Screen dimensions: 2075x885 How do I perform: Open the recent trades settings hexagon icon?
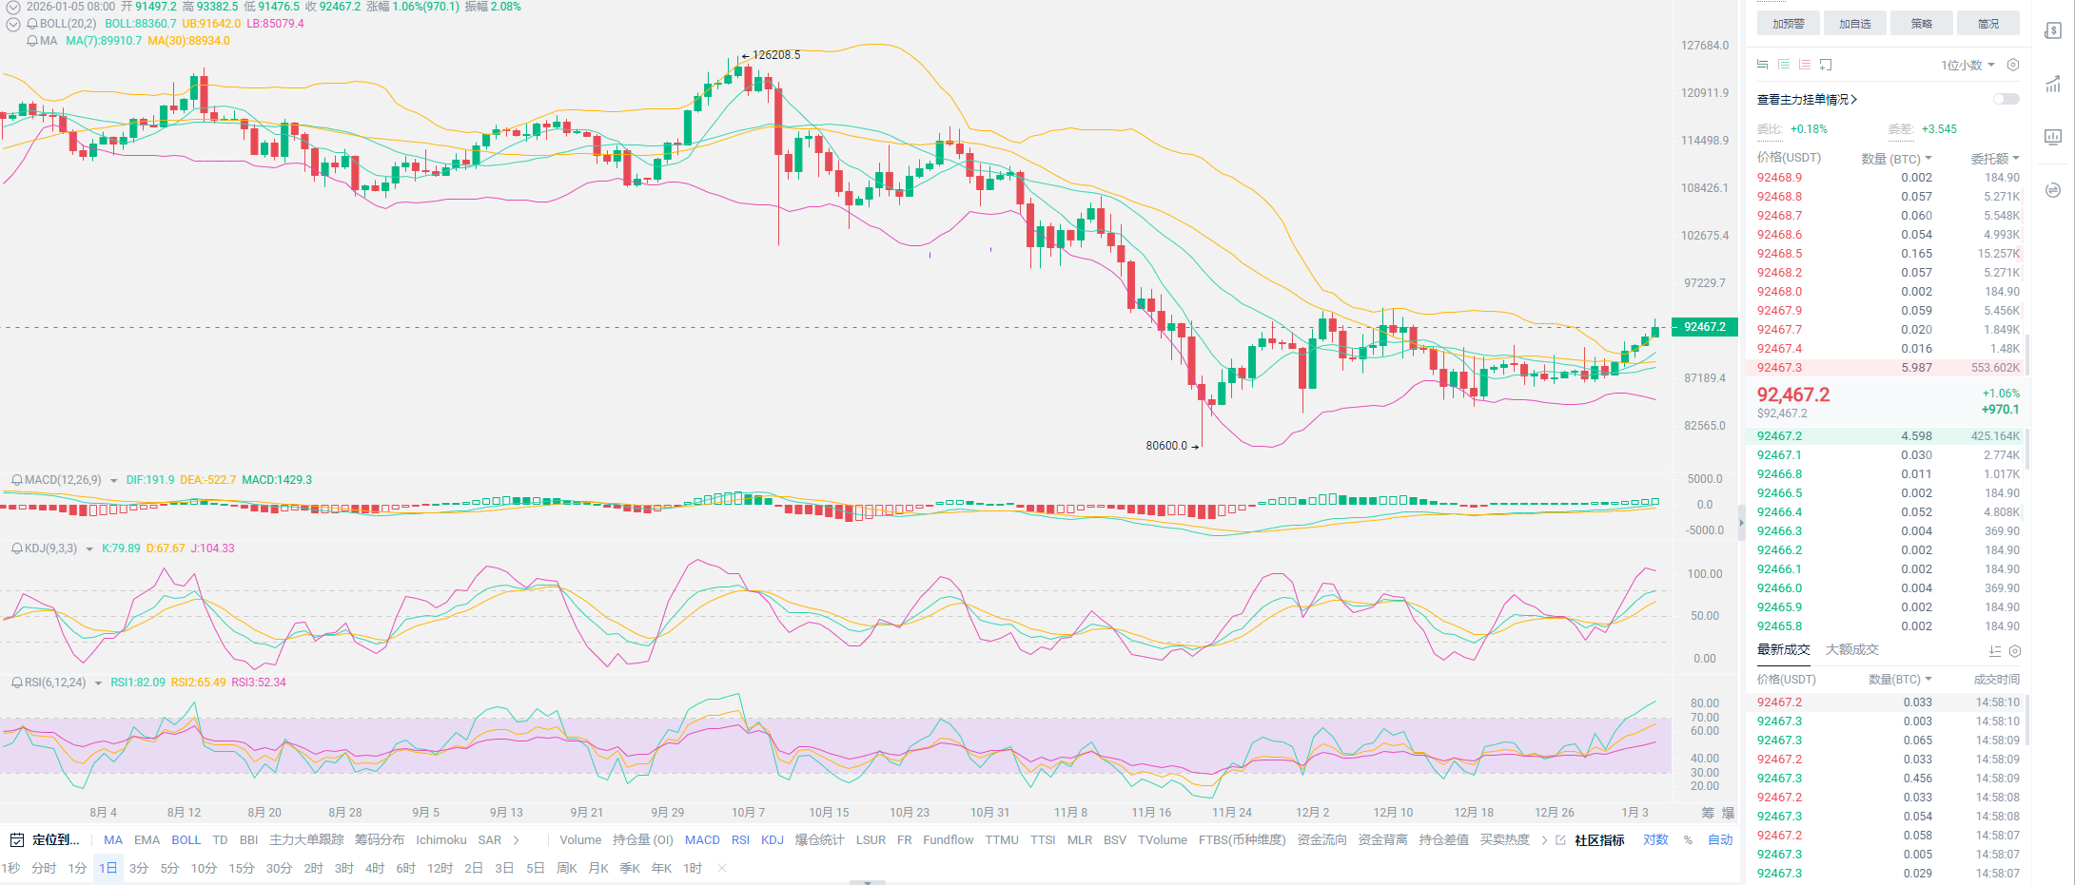tap(2014, 651)
